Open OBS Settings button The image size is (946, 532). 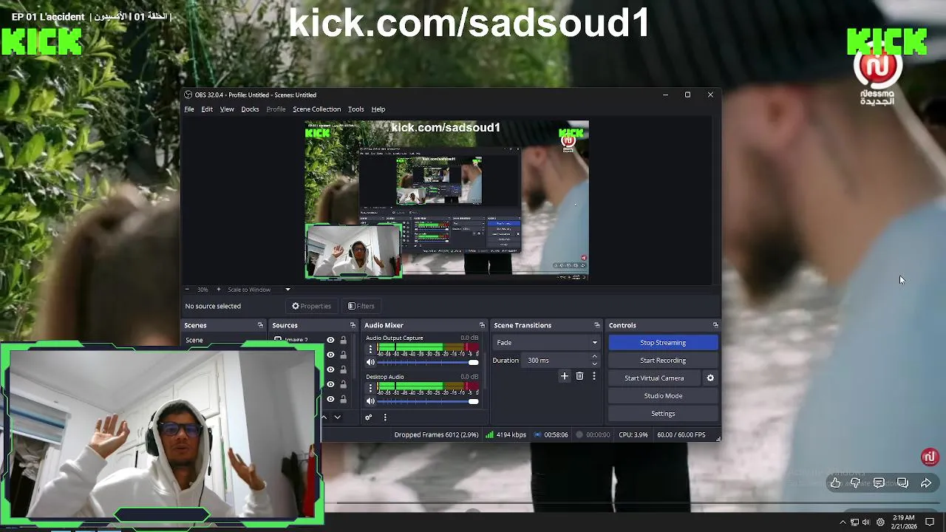point(663,413)
